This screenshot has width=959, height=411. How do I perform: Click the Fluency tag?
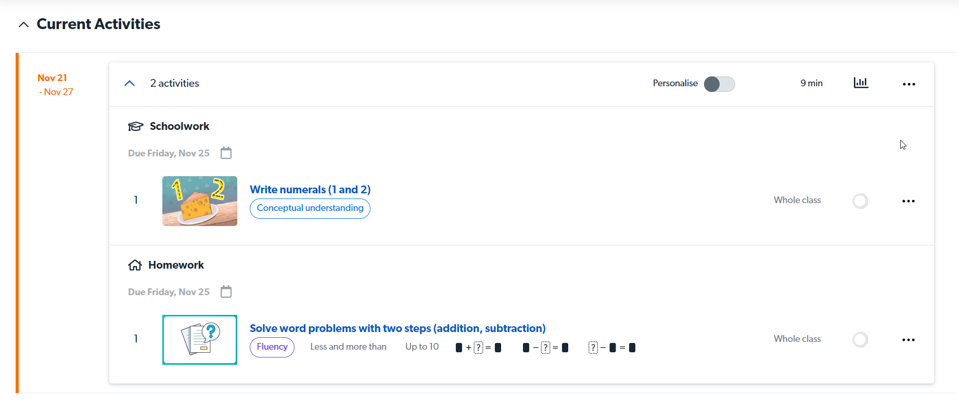pyautogui.click(x=272, y=347)
